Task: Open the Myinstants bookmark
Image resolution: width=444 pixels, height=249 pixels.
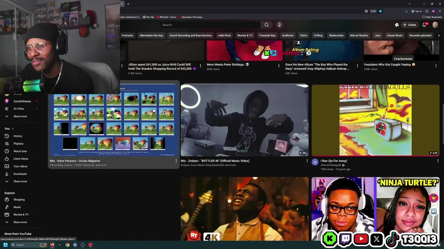Action: pyautogui.click(x=191, y=17)
